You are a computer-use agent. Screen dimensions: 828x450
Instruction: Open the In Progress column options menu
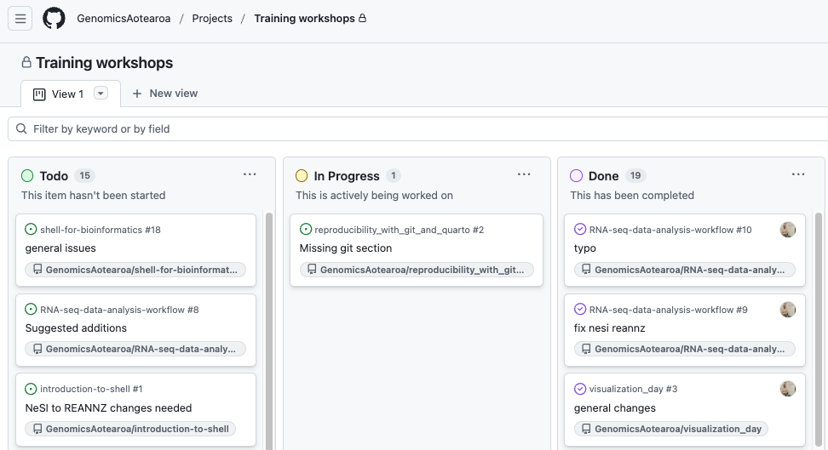point(524,174)
